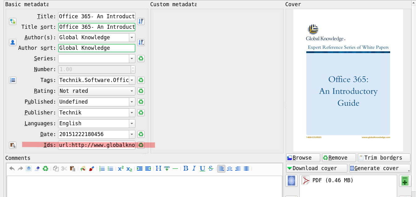Decrease comment indentation

[x=148, y=169]
